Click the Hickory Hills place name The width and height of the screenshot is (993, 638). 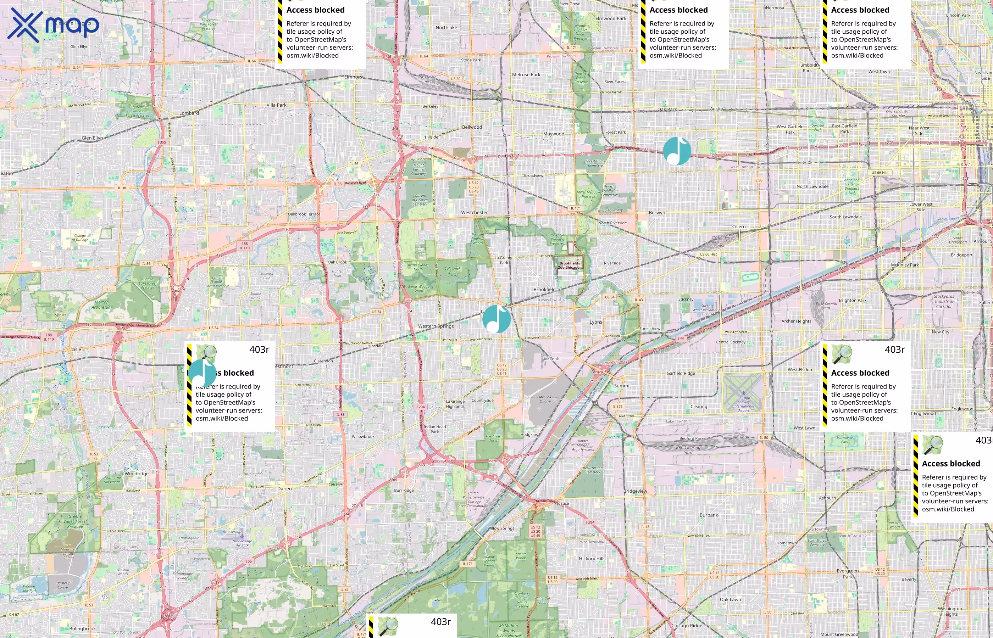(x=592, y=559)
